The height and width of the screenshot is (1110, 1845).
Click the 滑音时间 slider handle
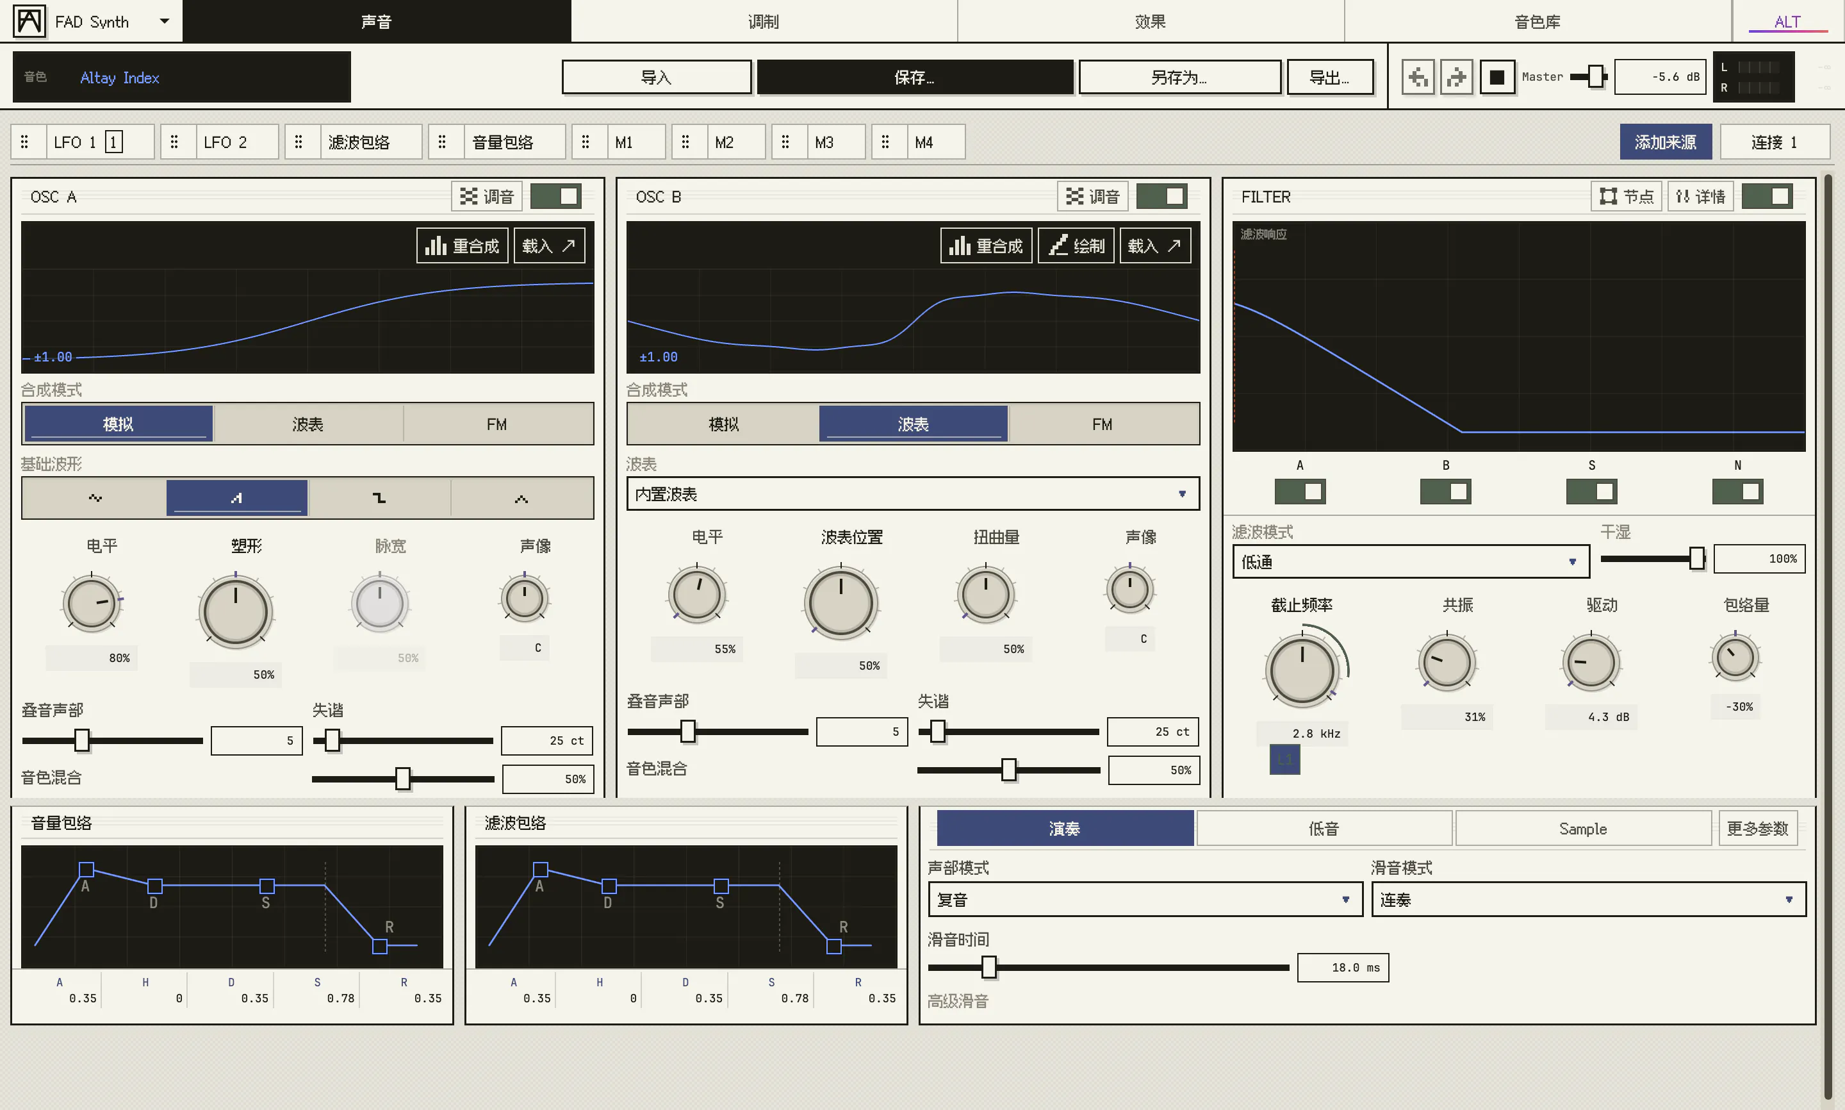coord(988,967)
